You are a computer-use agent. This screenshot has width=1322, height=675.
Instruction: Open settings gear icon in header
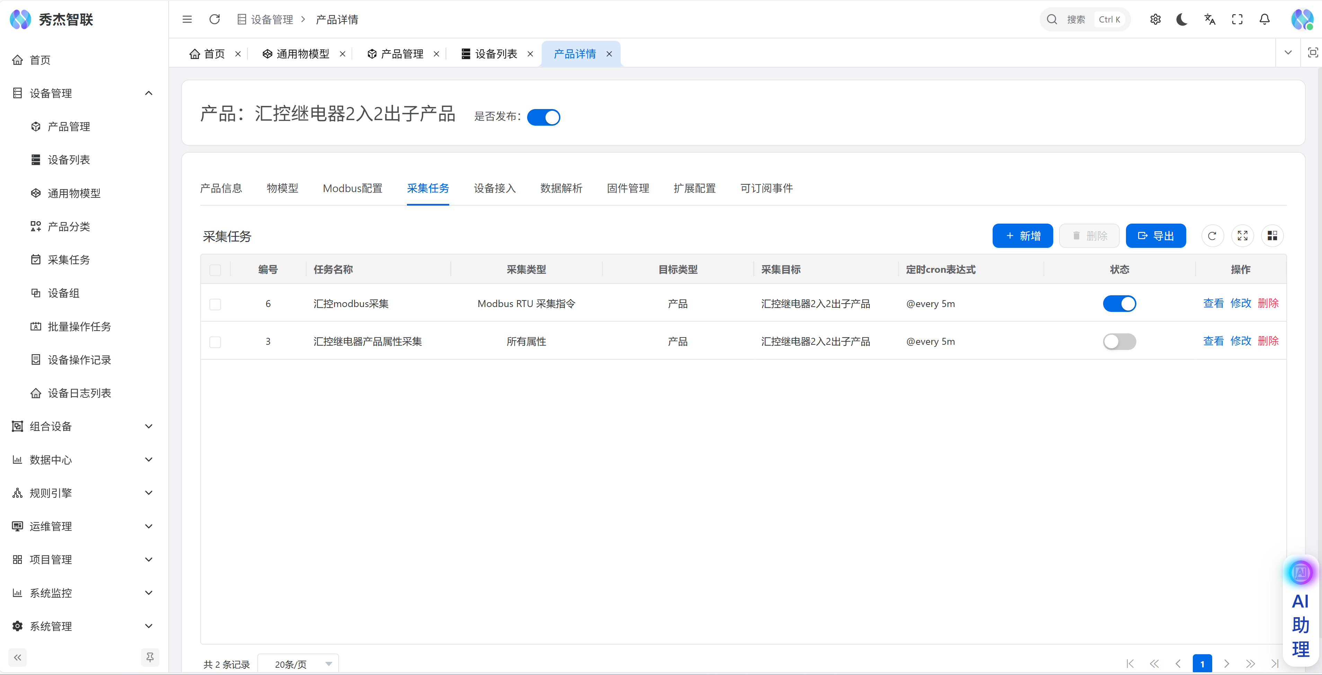(1155, 19)
